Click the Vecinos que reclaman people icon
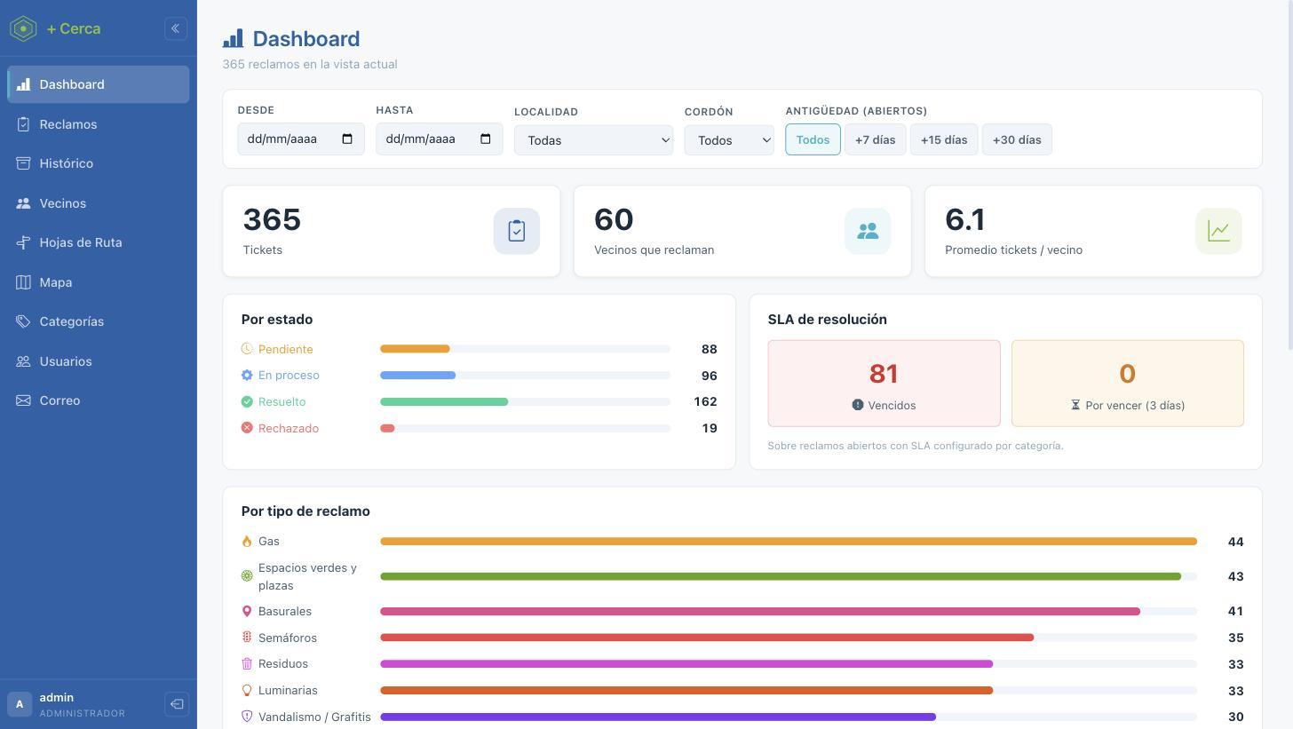 (868, 231)
